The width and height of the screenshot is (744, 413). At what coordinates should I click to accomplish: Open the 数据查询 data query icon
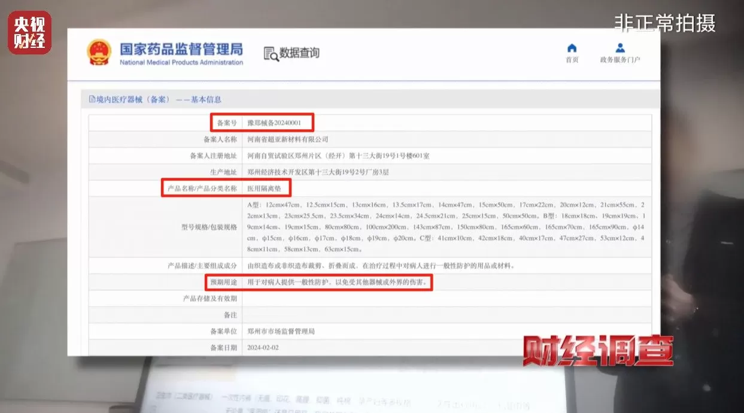pos(291,53)
